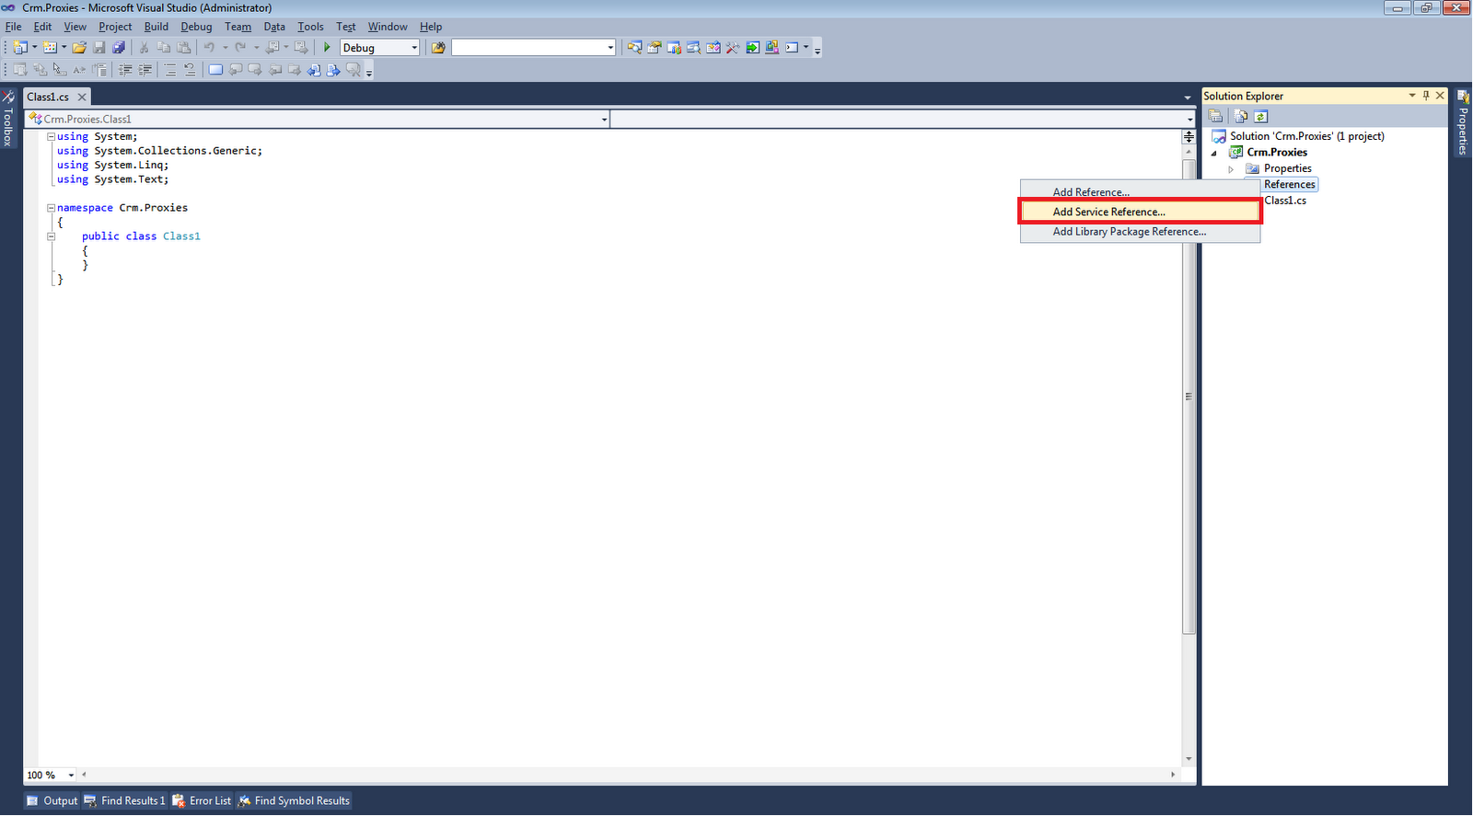Click the Redo arrow icon
The width and height of the screenshot is (1473, 816).
tap(241, 48)
